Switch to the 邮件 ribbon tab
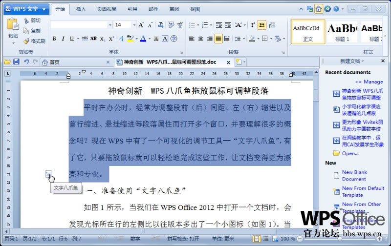This screenshot has width=391, height=246. [x=153, y=9]
